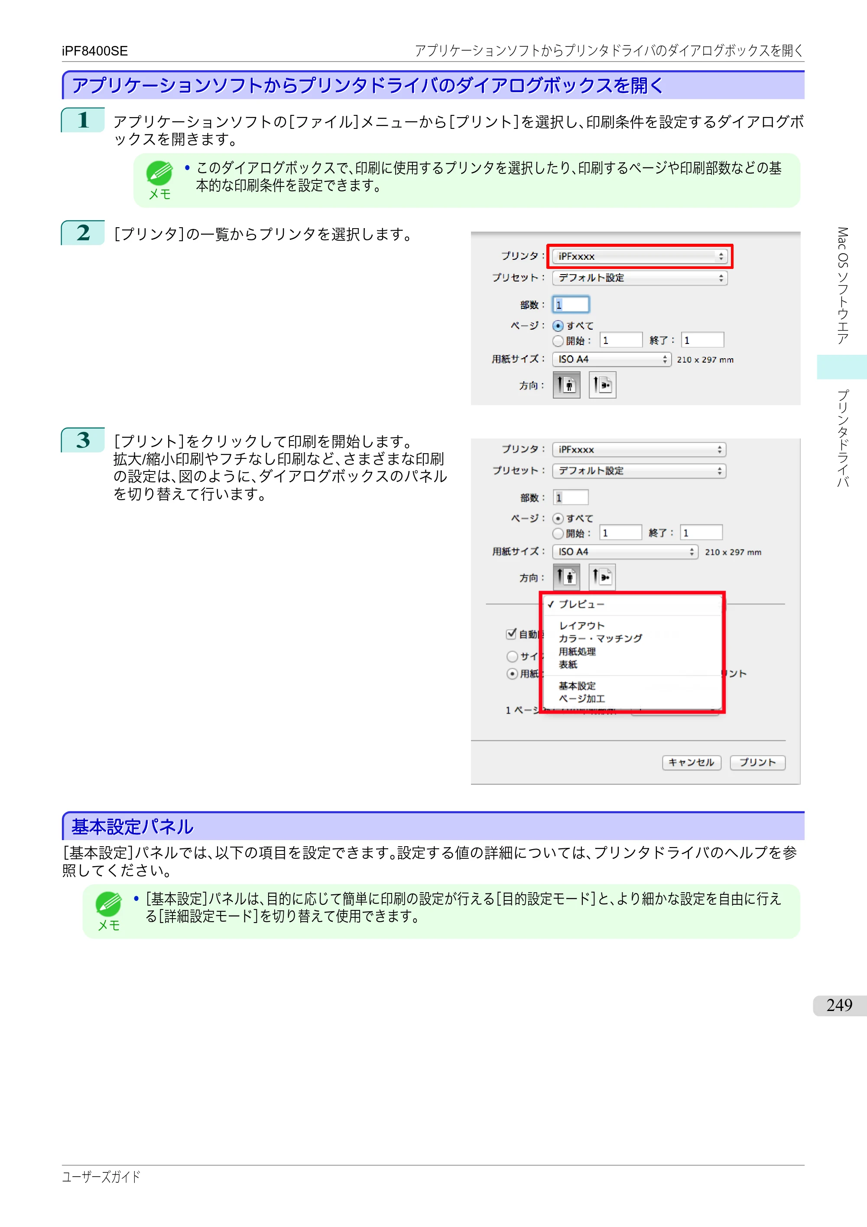Image resolution: width=867 pixels, height=1227 pixels.
Task: Click the 開始 page number field in step 3 dialog
Action: (621, 533)
